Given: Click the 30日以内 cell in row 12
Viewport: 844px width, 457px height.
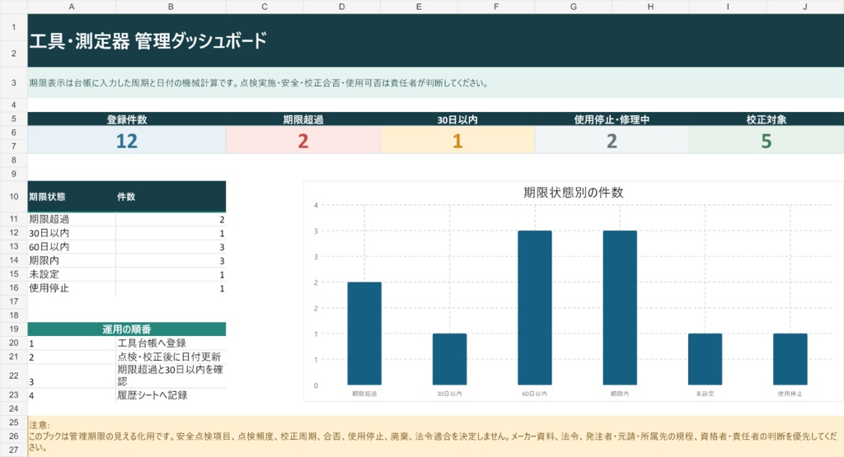Looking at the screenshot, I should (72, 233).
